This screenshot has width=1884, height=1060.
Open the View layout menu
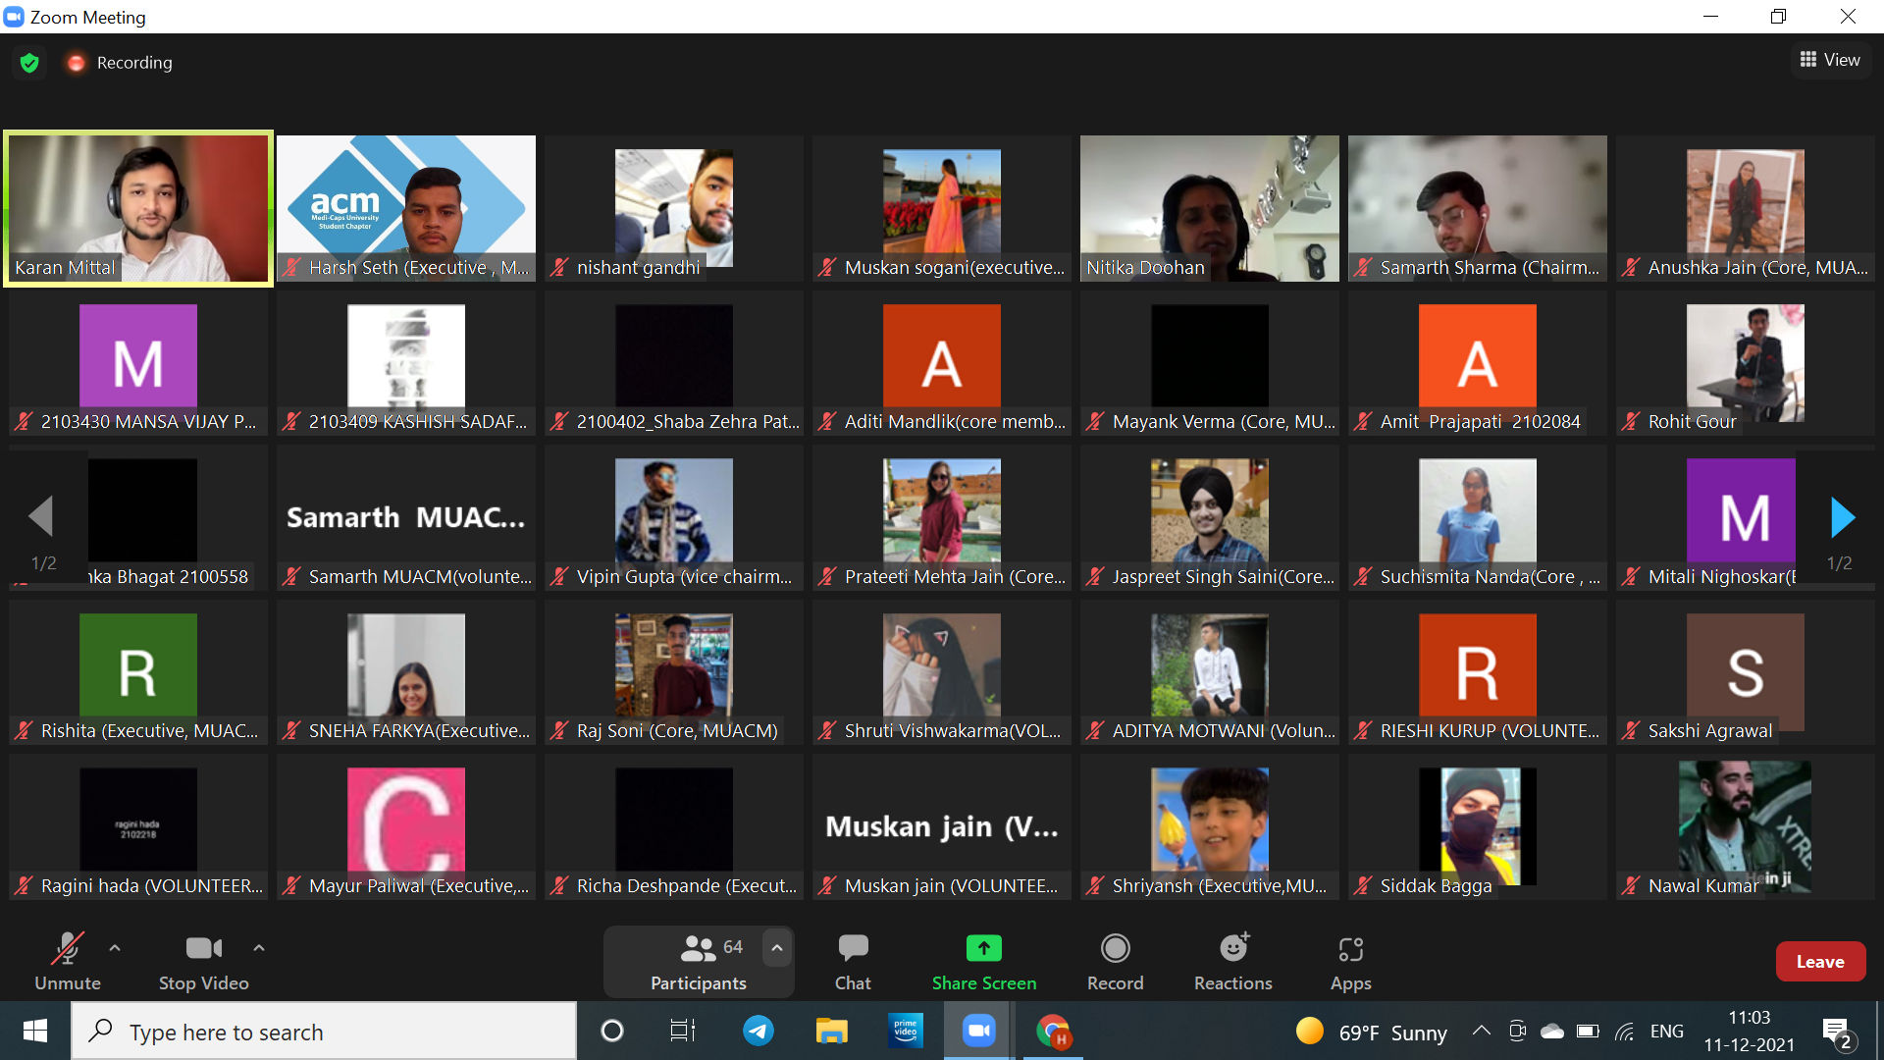(1830, 60)
